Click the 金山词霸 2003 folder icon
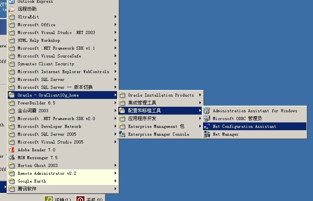The image size is (313, 201). click(x=12, y=111)
